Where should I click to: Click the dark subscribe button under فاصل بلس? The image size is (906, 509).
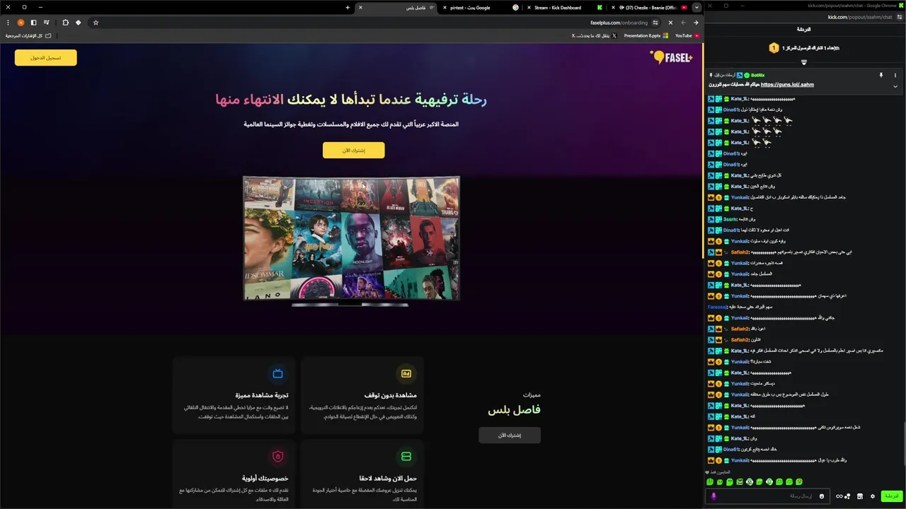[509, 435]
